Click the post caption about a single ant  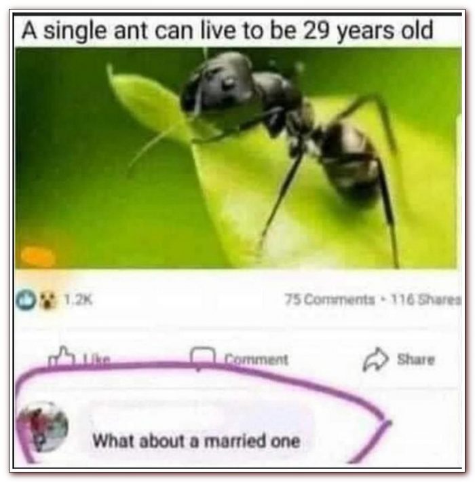click(x=228, y=30)
